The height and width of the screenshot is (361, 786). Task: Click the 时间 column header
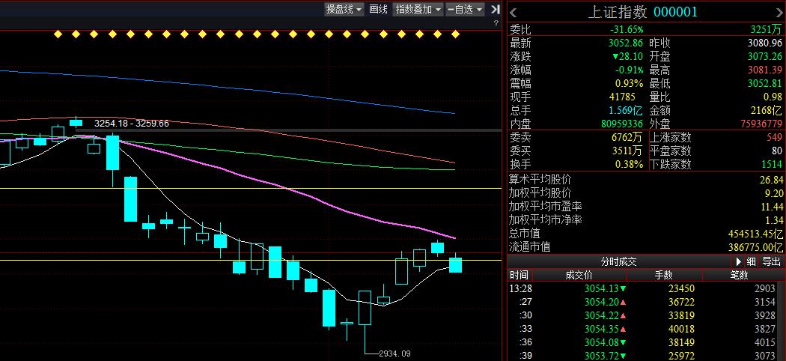point(519,275)
